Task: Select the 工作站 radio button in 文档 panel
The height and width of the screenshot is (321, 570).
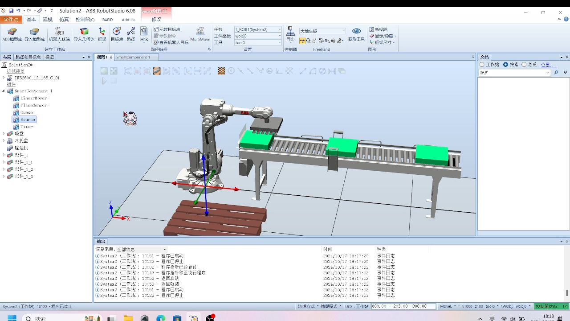Action: (482, 64)
